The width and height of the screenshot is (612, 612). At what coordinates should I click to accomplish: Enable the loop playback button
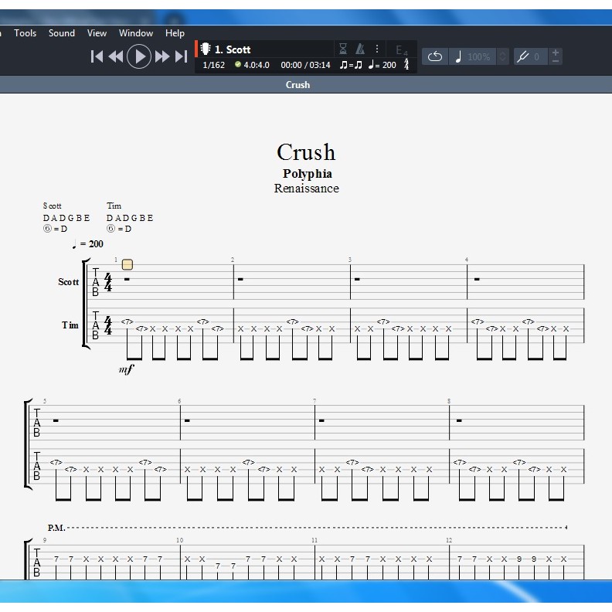(x=435, y=56)
